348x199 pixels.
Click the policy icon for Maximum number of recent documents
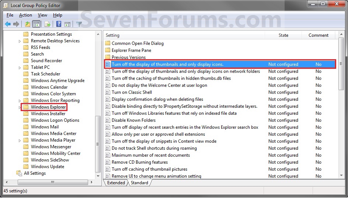point(108,155)
